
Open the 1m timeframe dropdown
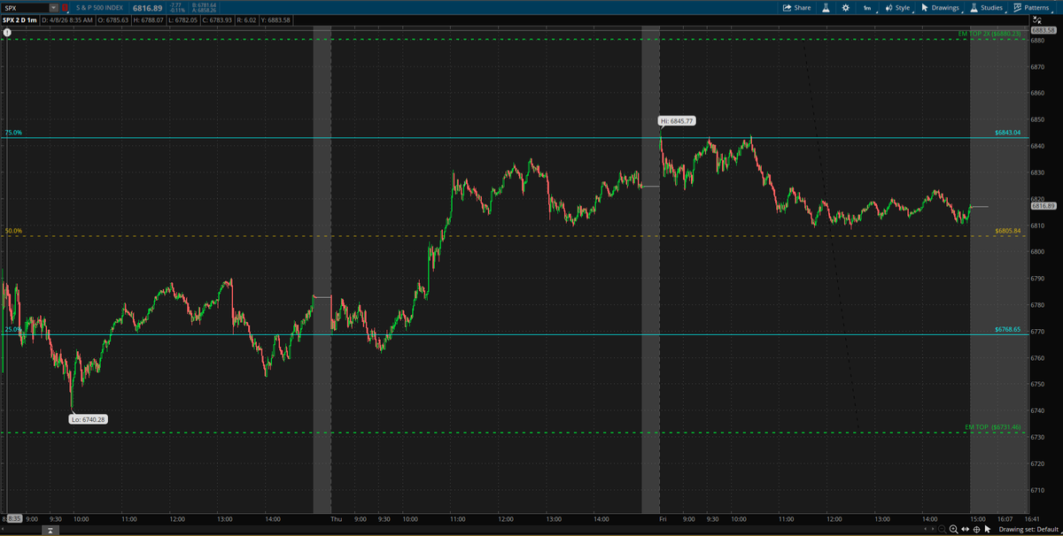click(x=866, y=7)
